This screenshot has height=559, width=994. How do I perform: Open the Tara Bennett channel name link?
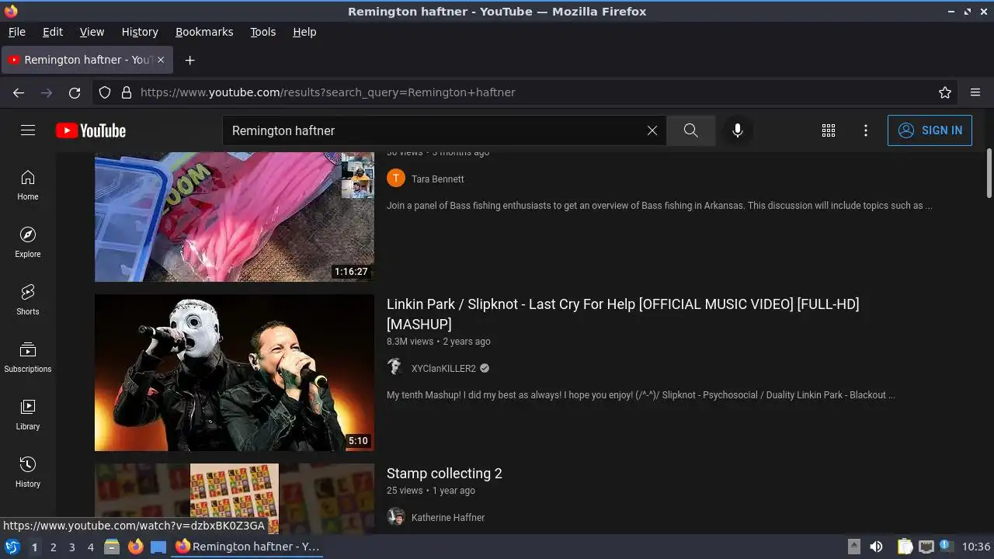[438, 179]
